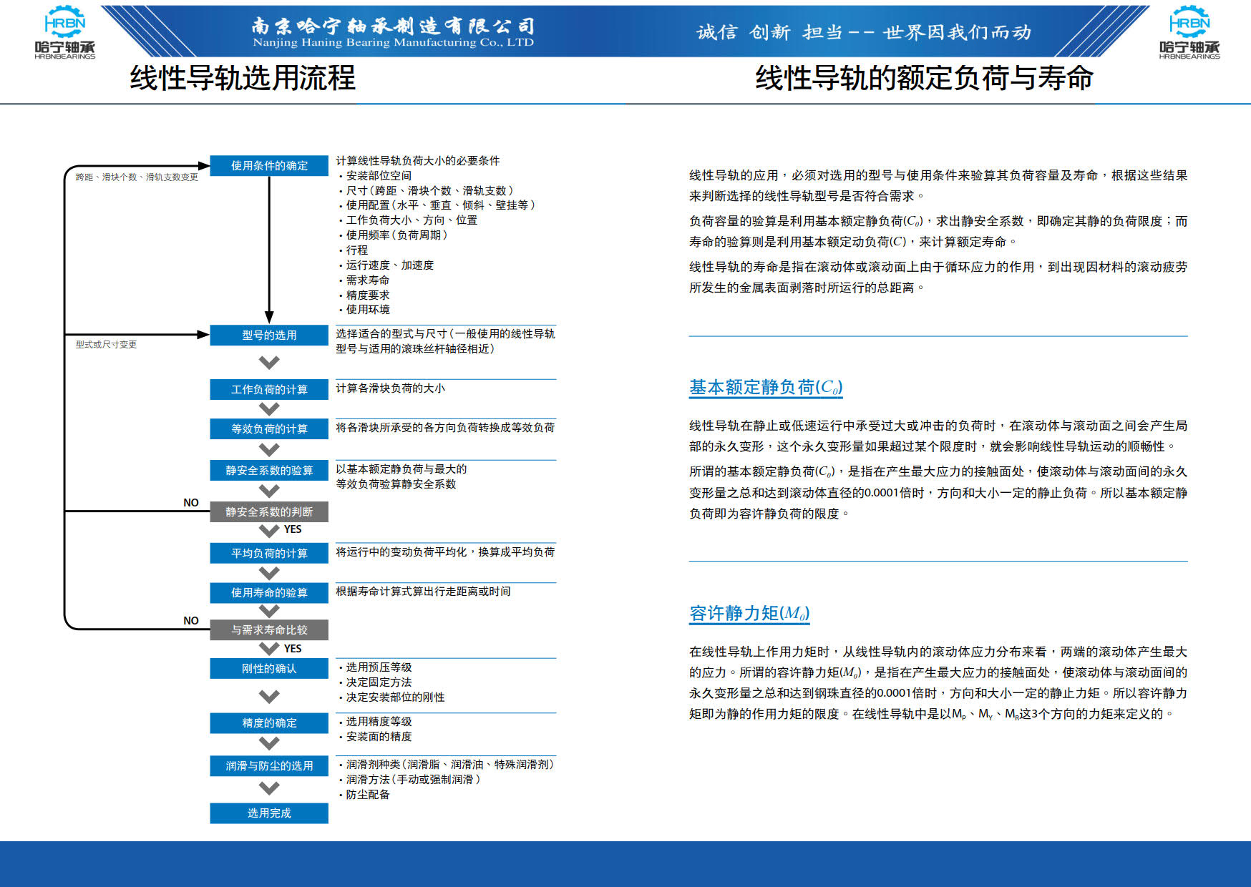Click the bullet 安装面的精度

click(x=375, y=736)
